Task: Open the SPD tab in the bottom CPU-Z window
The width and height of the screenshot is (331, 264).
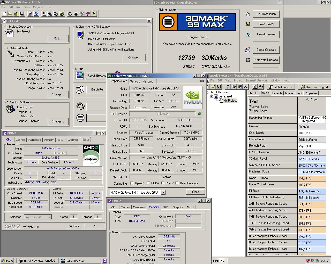Action: [x=165, y=207]
